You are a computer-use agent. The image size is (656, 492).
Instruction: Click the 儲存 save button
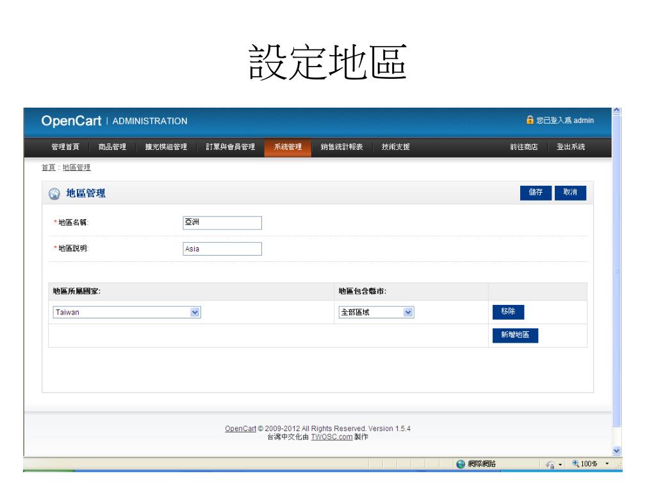(536, 193)
